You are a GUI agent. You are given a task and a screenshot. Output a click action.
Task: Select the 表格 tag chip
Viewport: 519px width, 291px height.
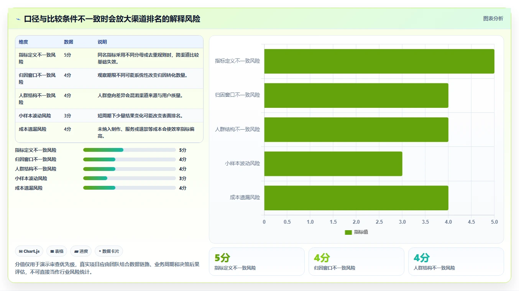click(x=57, y=251)
